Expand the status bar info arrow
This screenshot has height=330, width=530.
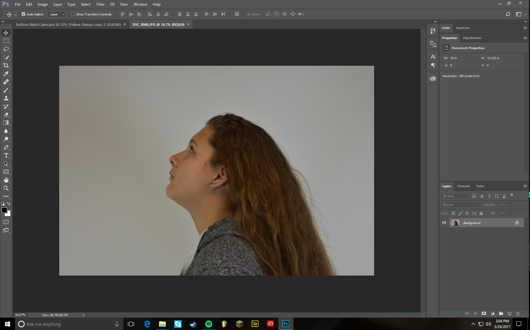tap(83, 315)
